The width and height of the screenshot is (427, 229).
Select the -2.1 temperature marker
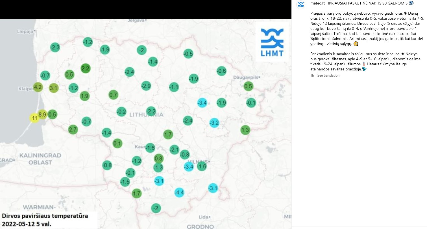pos(174,150)
